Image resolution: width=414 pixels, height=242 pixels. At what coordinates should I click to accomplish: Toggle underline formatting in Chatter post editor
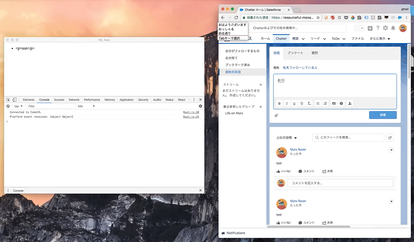(294, 104)
